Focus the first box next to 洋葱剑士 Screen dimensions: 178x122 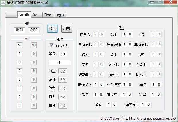pos(143,105)
